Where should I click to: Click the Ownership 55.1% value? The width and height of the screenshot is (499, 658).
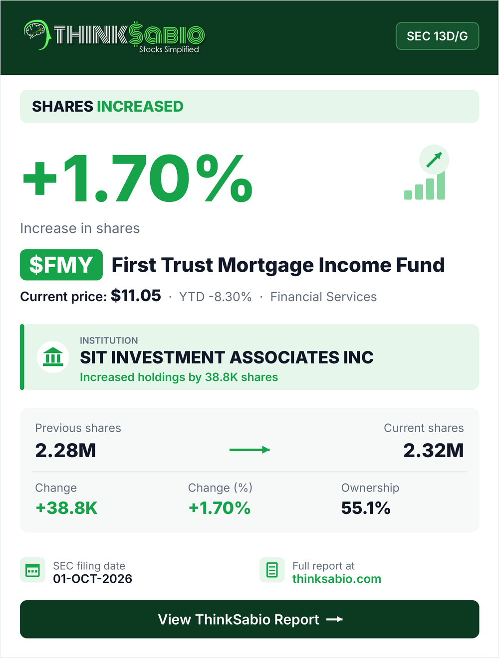coord(366,508)
